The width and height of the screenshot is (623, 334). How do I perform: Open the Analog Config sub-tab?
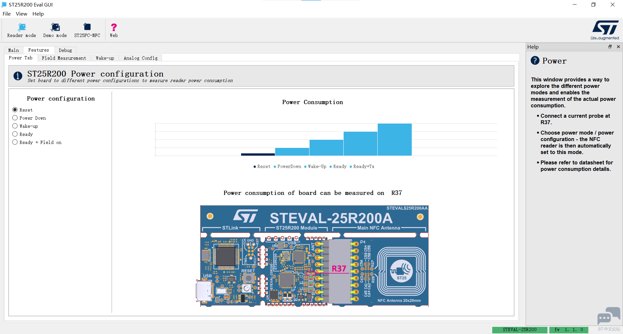(140, 58)
